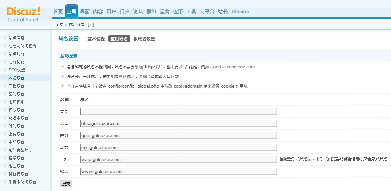Open 手机版访问设置 in the sidebar

[22, 182]
